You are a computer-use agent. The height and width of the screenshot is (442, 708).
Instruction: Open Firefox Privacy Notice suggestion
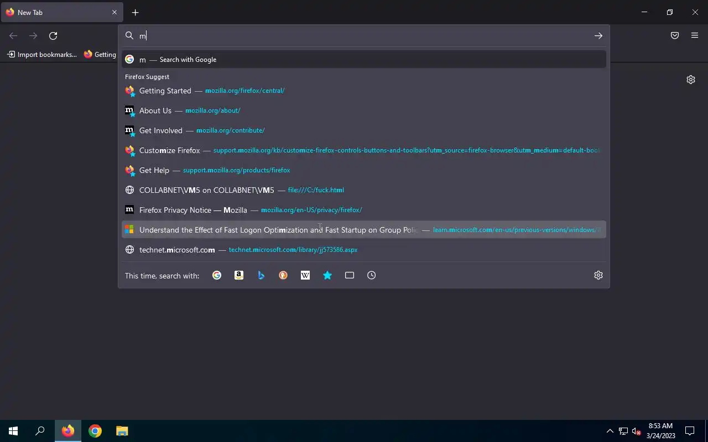[x=364, y=210]
